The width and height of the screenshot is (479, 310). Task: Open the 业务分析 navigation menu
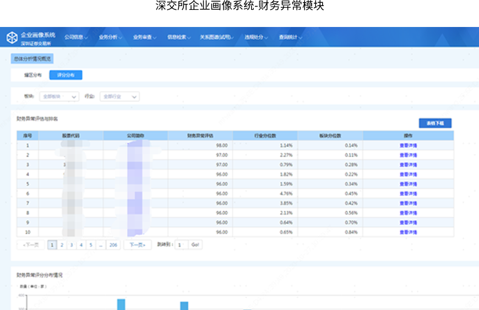(110, 37)
